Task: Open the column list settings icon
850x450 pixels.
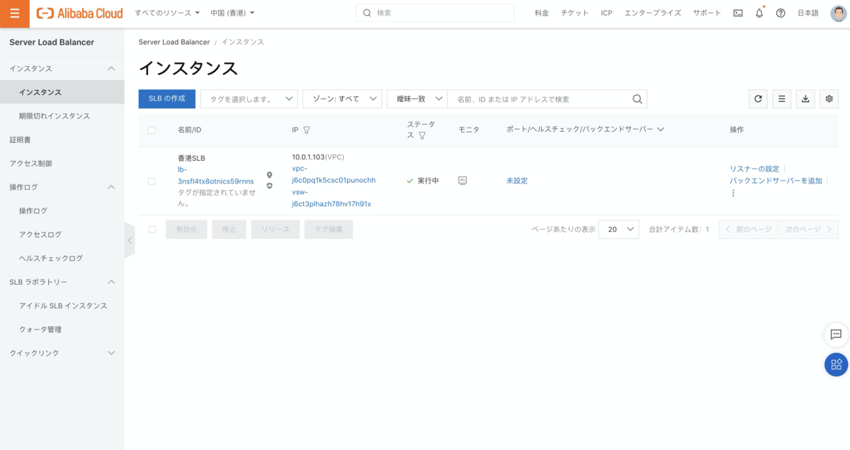Action: click(782, 99)
